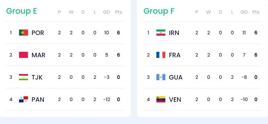268x124 pixels.
Task: Click the GD column header in Group F
Action: (244, 12)
